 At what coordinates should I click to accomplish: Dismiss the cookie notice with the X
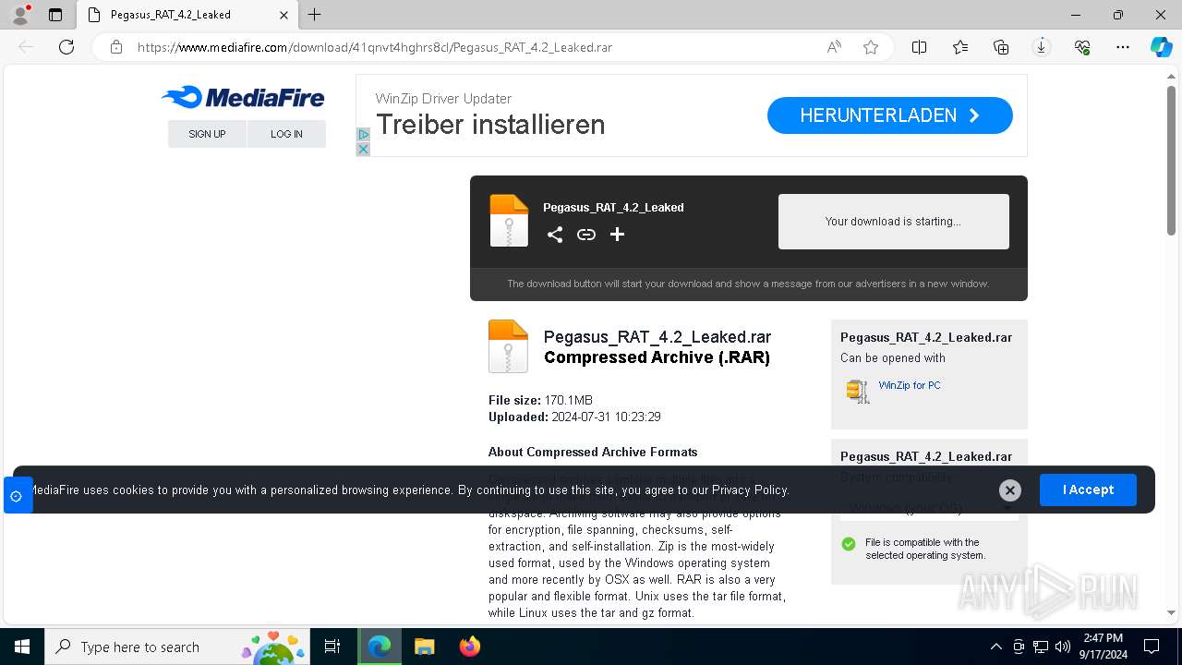click(x=1010, y=490)
